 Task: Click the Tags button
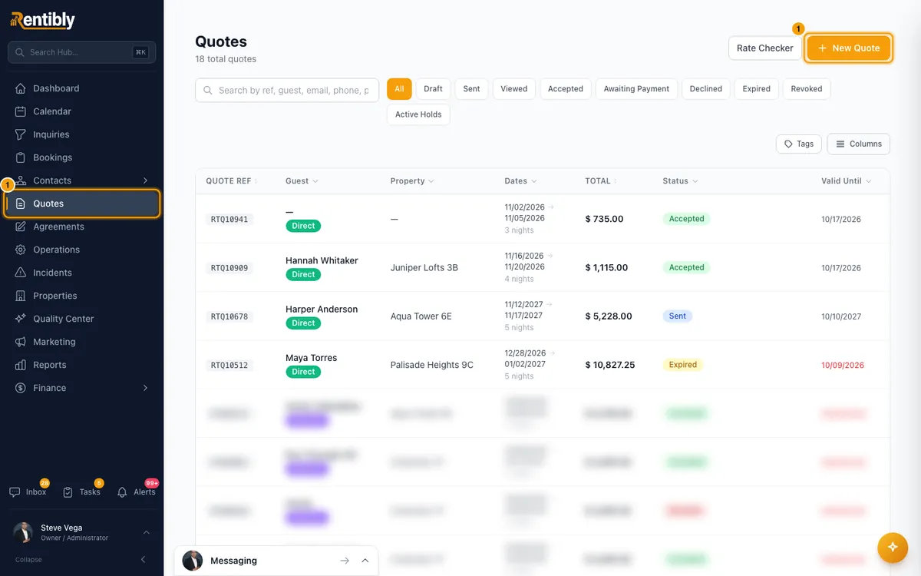click(x=799, y=144)
